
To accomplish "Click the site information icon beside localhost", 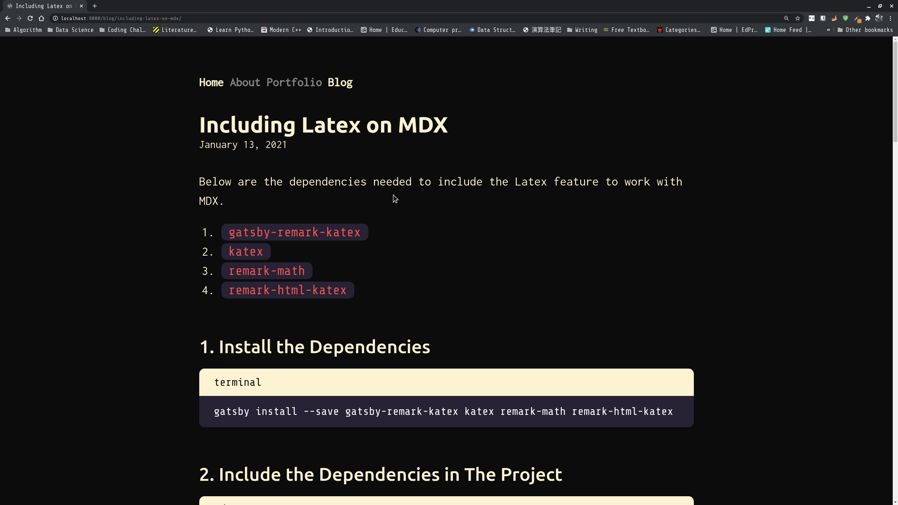I will point(55,18).
